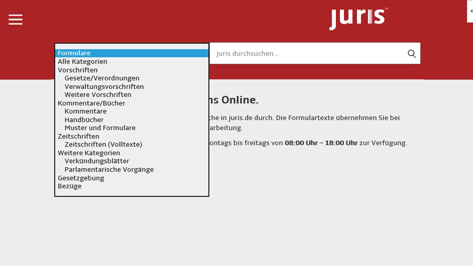
Task: Select 'Zeitschriften (Volltexte)' entry
Action: [x=132, y=144]
